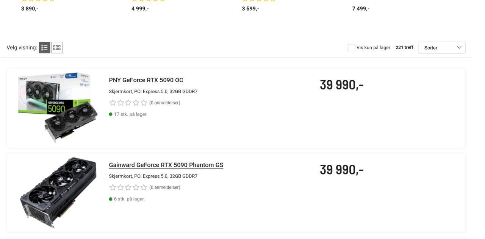Switch to grid view layout

(x=57, y=48)
